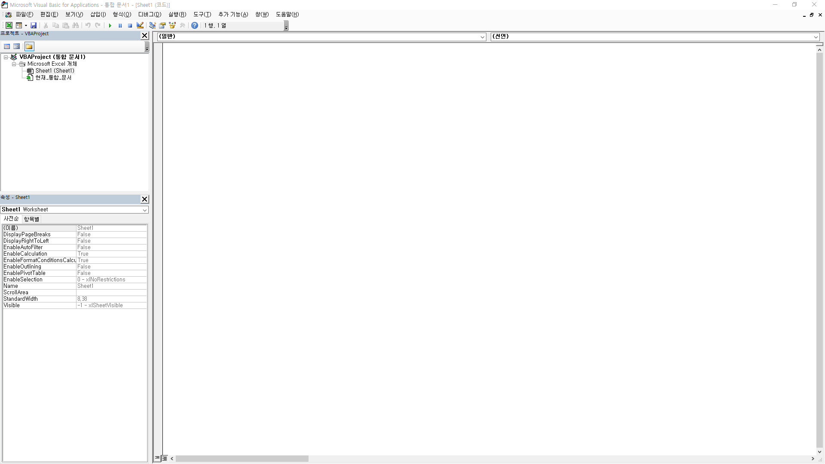Toggle Folders view in Project panel
The height and width of the screenshot is (464, 825).
[29, 46]
